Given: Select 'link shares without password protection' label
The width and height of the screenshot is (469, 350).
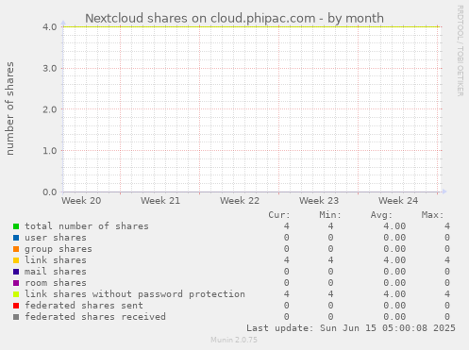Looking at the screenshot, I should point(135,294).
